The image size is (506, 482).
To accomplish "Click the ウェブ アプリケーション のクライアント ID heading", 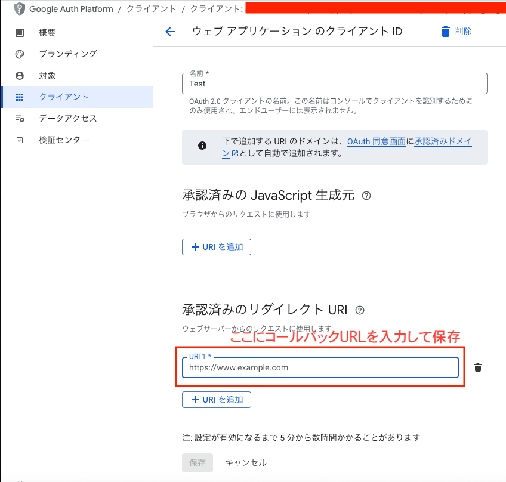I will click(x=297, y=32).
